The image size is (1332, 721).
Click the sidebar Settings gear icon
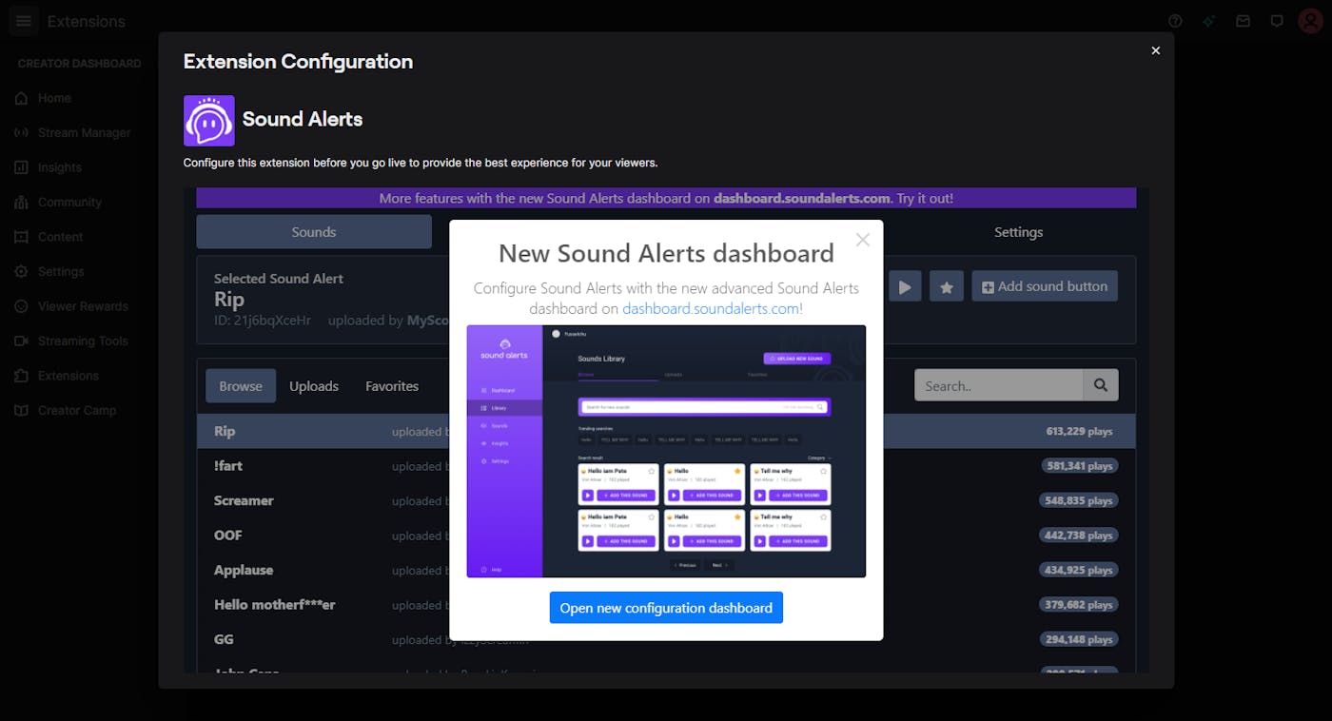point(21,271)
